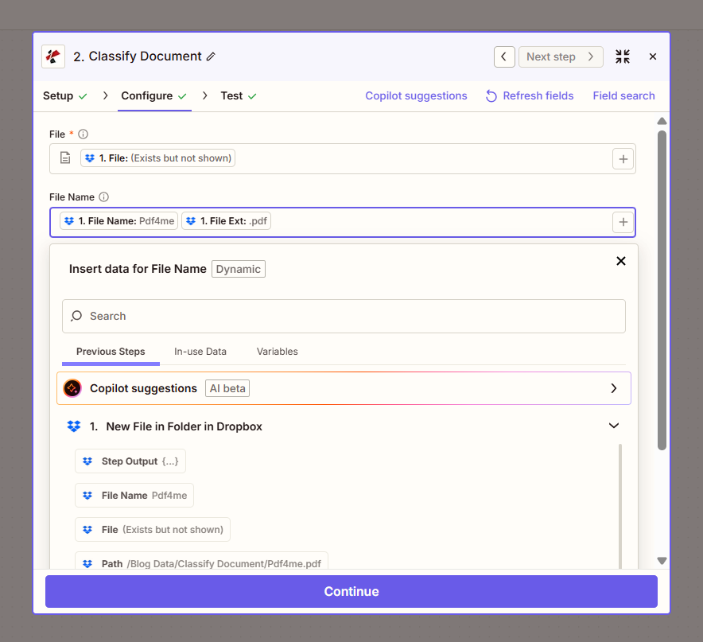Switch to the Variables tab

277,351
